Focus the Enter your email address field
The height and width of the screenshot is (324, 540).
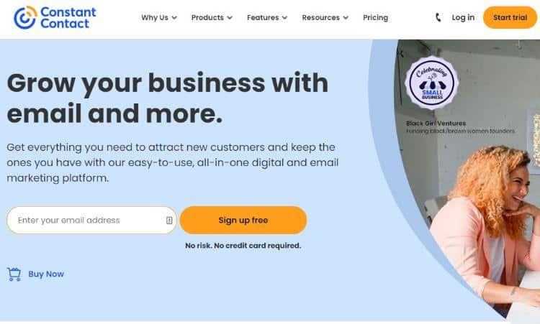tap(91, 221)
